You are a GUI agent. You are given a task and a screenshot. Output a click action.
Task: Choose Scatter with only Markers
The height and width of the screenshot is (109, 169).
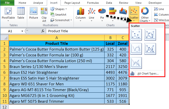[x=136, y=35]
